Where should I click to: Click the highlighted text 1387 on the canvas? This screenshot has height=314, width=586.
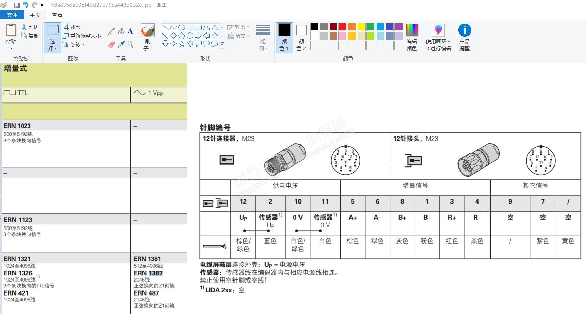coord(156,273)
